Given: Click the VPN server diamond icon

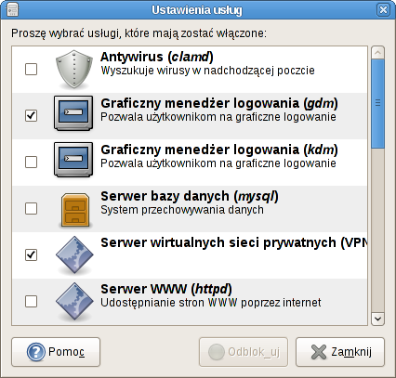Looking at the screenshot, I should [74, 255].
